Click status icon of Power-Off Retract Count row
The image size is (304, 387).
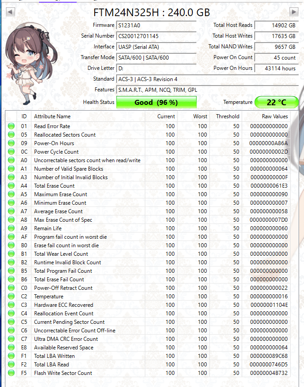click(11, 288)
